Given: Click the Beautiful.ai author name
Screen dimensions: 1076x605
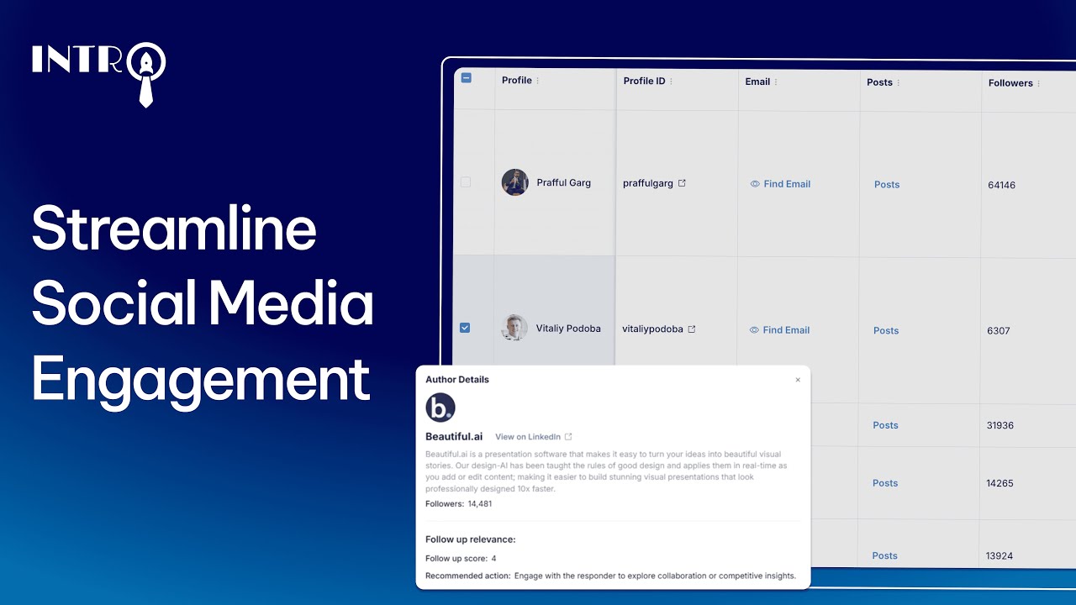Looking at the screenshot, I should point(454,437).
